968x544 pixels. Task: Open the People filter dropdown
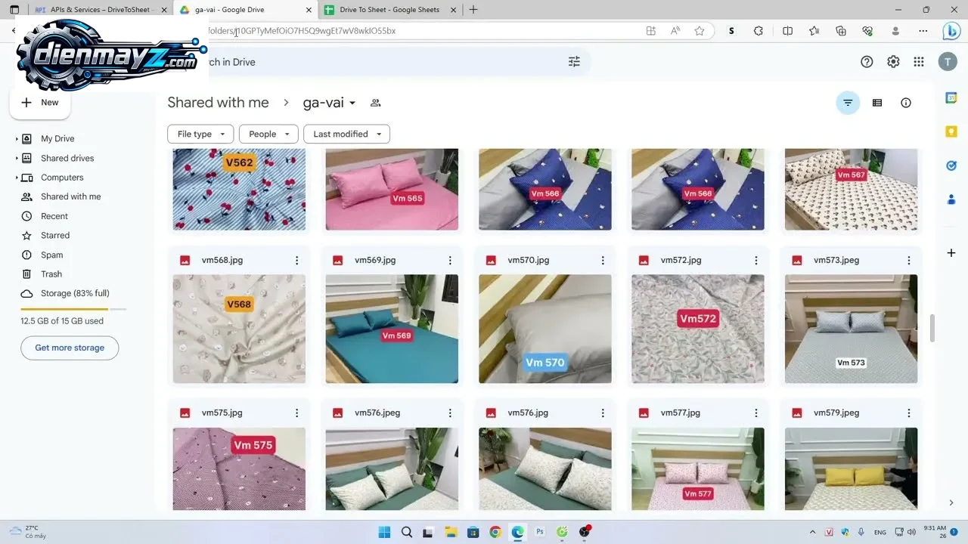(268, 134)
